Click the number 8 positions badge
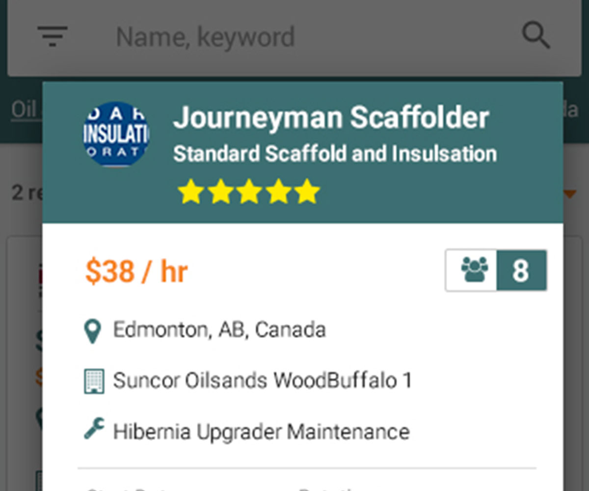 coord(521,271)
